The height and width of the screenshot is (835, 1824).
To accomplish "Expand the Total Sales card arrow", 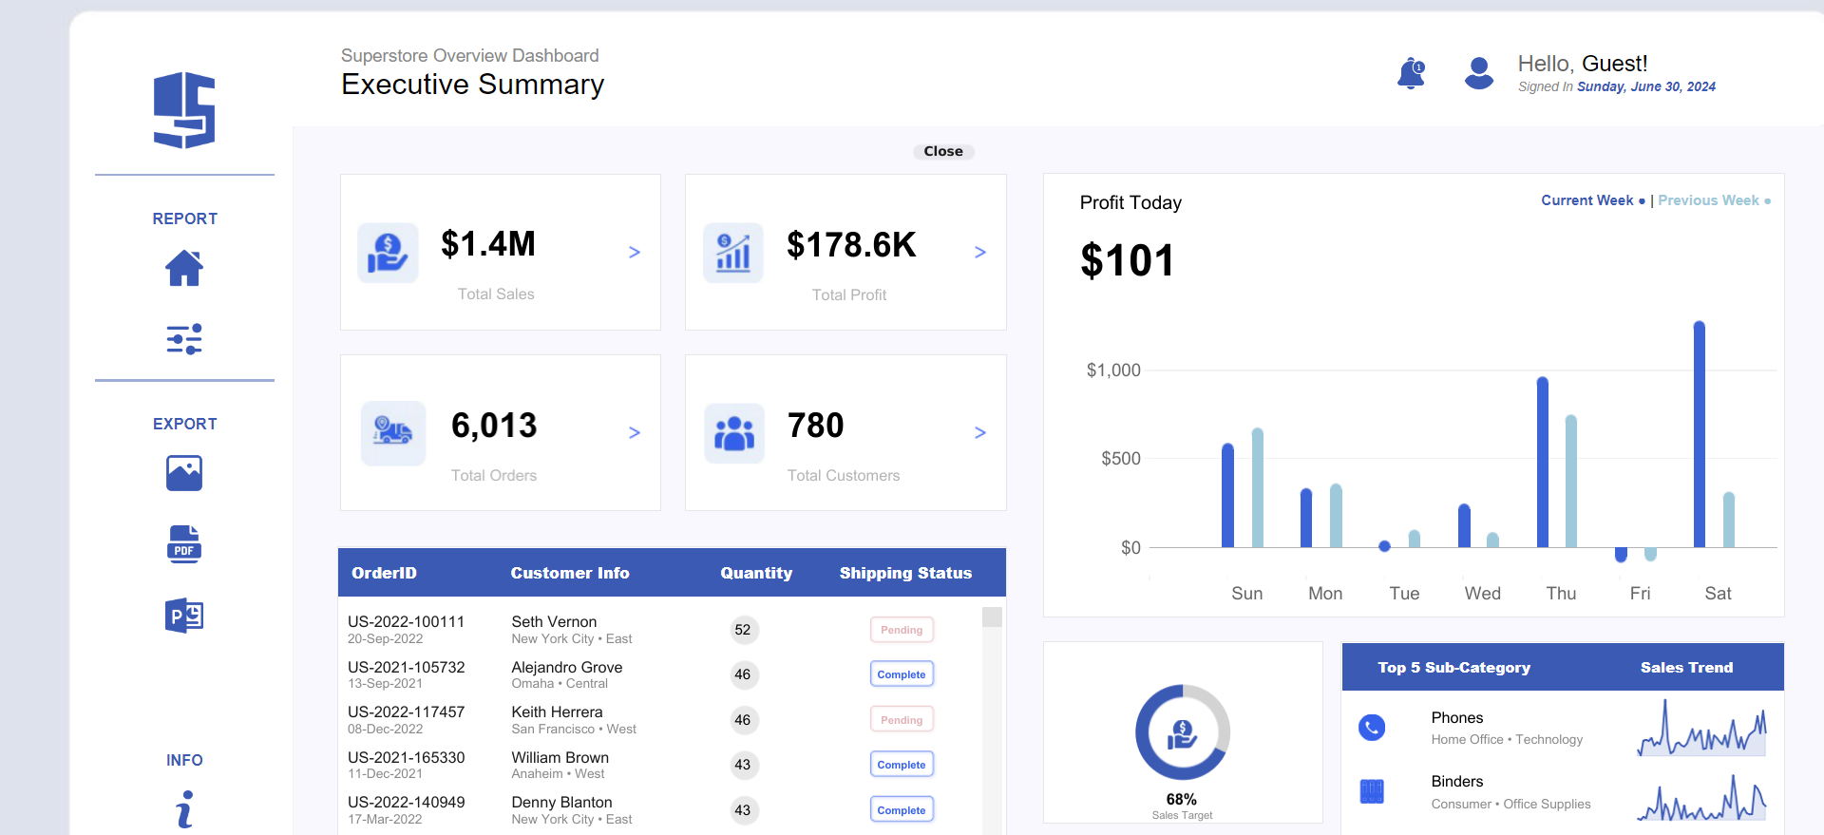I will pyautogui.click(x=635, y=252).
